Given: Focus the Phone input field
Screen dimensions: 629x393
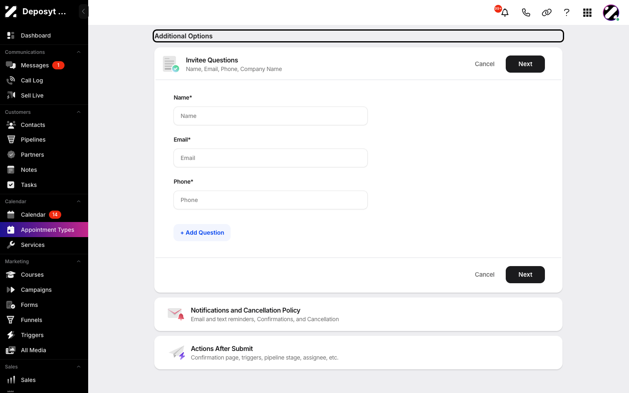Looking at the screenshot, I should (x=271, y=200).
